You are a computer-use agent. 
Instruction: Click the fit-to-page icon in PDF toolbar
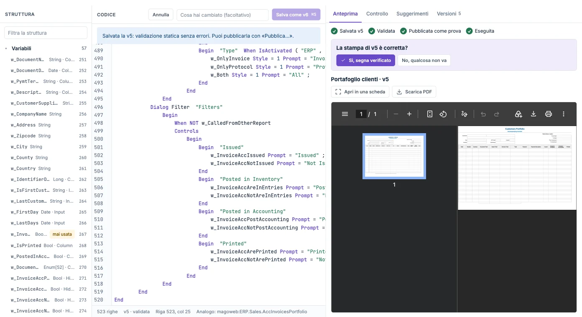tap(429, 114)
